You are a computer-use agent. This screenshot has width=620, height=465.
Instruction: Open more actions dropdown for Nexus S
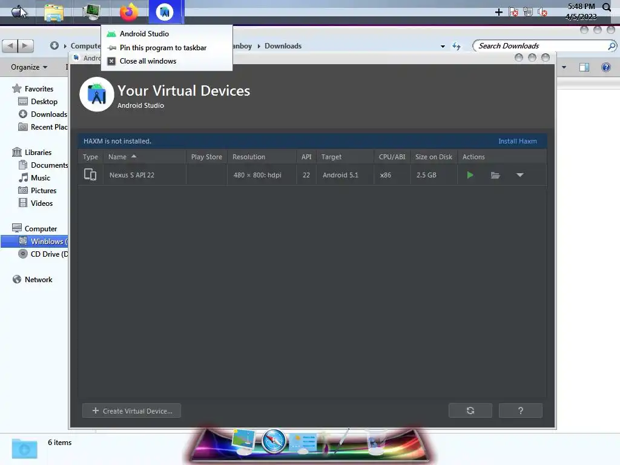pyautogui.click(x=520, y=175)
